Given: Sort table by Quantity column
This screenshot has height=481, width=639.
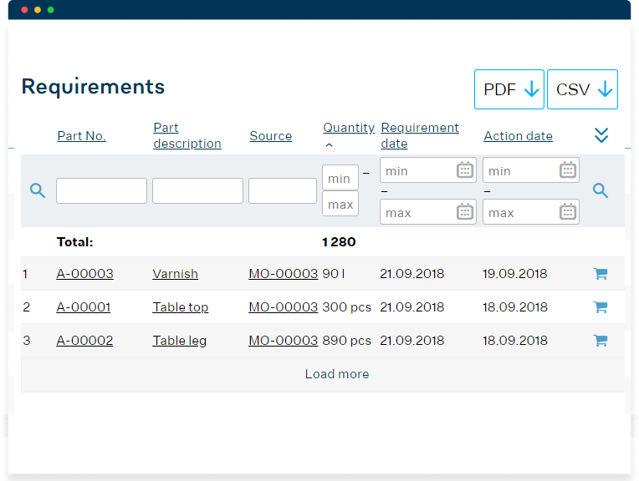Looking at the screenshot, I should (348, 128).
